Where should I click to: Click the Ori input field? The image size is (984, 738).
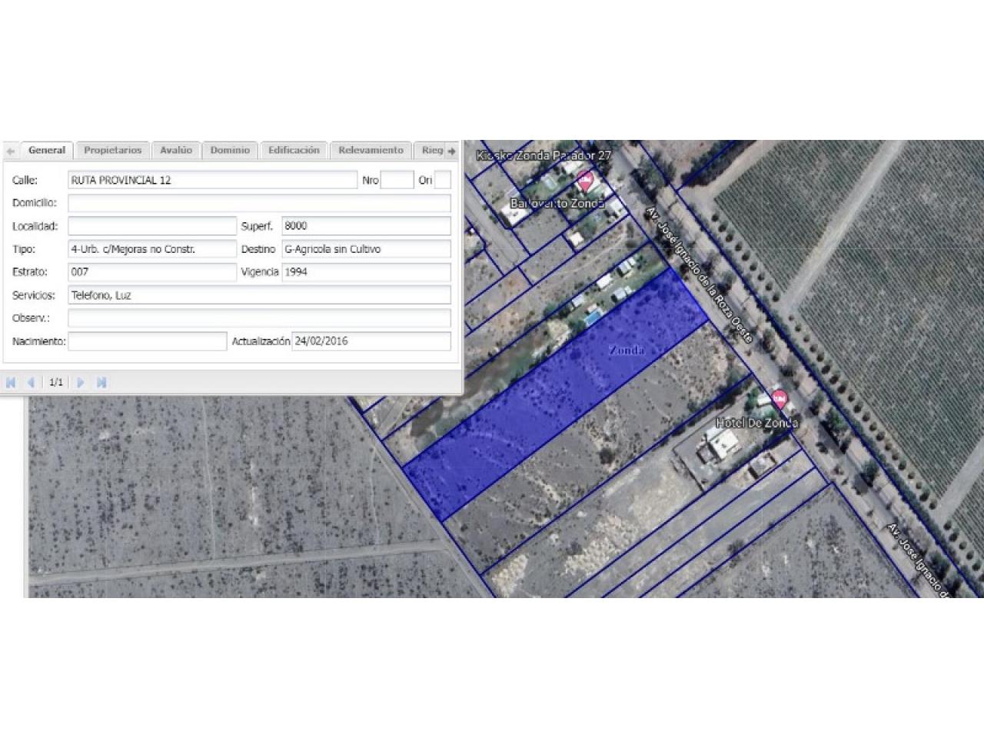click(x=443, y=180)
